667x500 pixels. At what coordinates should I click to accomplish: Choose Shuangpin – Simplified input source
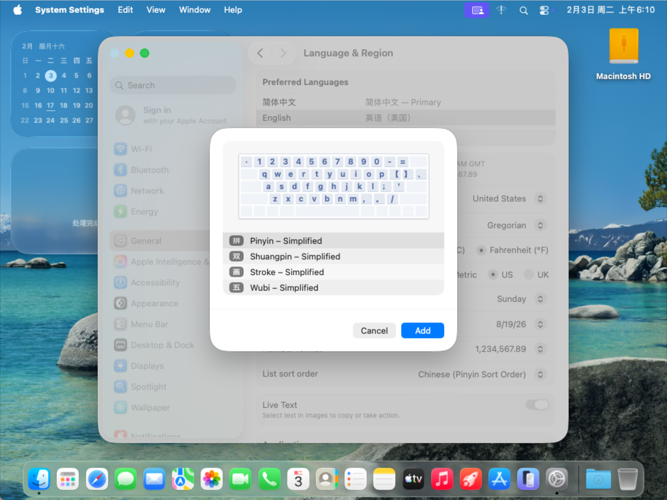click(x=295, y=256)
